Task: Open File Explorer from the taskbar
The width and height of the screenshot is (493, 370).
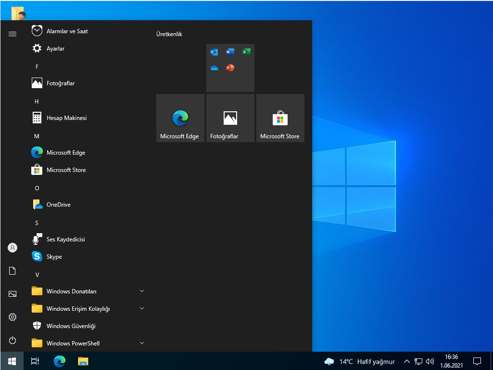Action: click(x=83, y=361)
